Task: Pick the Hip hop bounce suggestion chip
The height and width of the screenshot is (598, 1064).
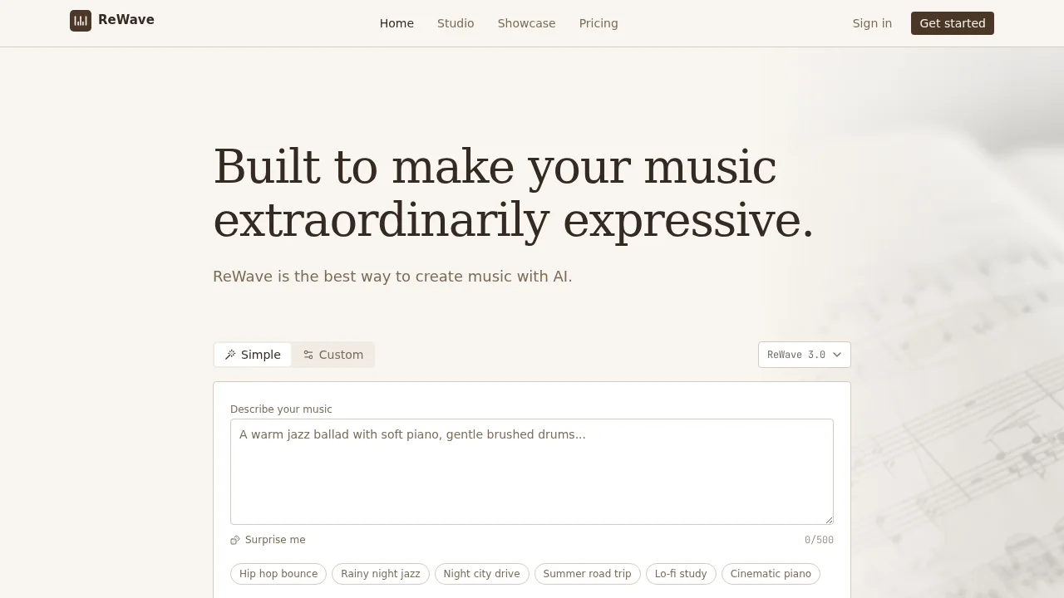Action: click(278, 574)
